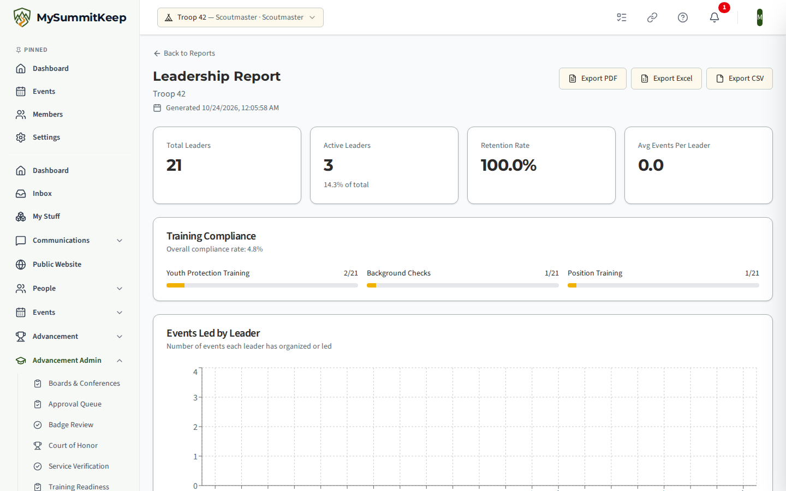Open notifications bell icon
Screen dimensions: 786x491
point(714,17)
